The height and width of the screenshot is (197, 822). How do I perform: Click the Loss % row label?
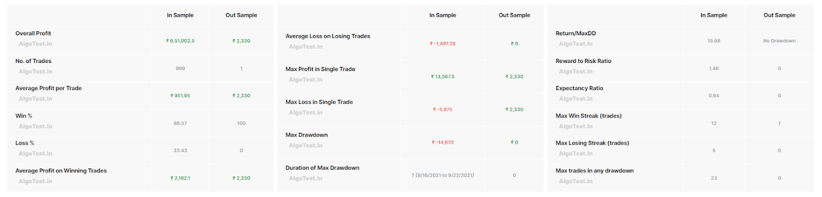click(x=25, y=143)
